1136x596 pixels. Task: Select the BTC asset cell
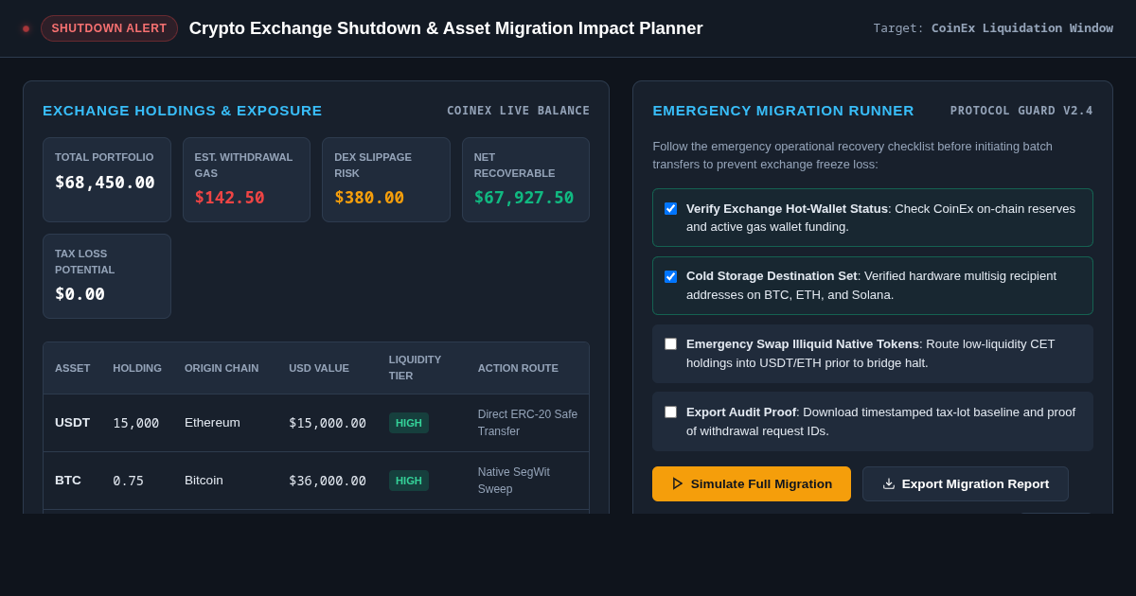click(68, 481)
